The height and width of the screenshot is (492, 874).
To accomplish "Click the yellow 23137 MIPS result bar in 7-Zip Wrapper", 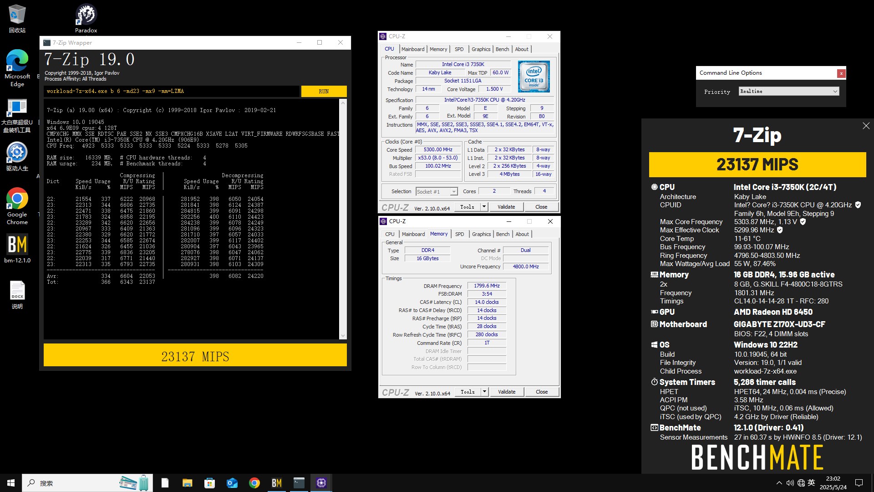I will click(195, 355).
